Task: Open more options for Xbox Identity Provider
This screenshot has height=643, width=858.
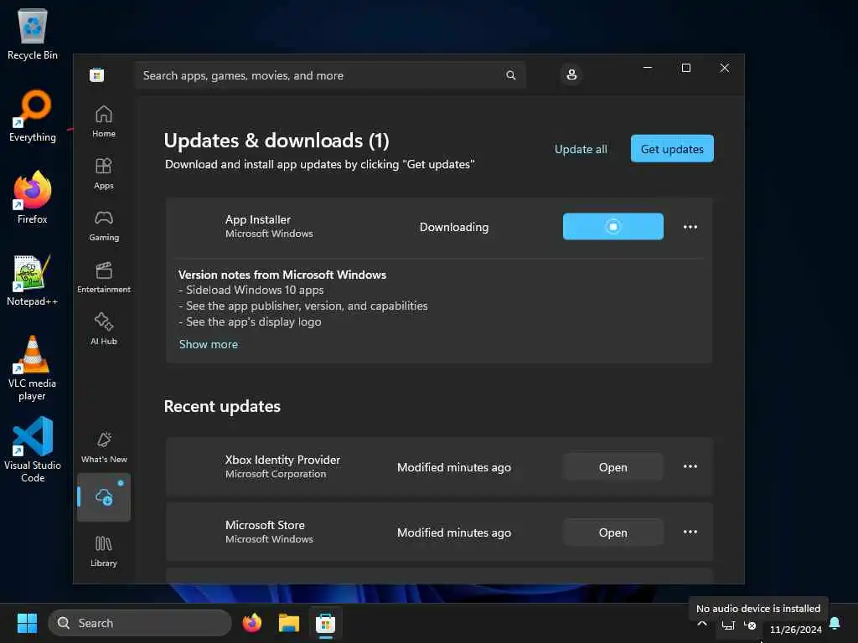Action: [x=690, y=466]
